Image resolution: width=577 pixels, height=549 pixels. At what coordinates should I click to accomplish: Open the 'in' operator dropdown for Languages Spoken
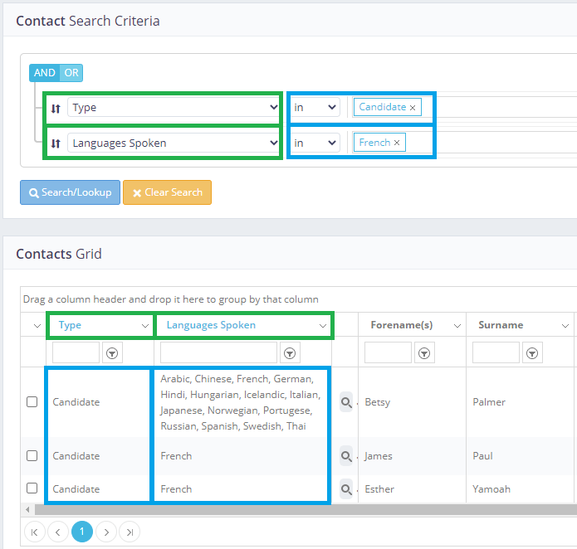point(315,143)
